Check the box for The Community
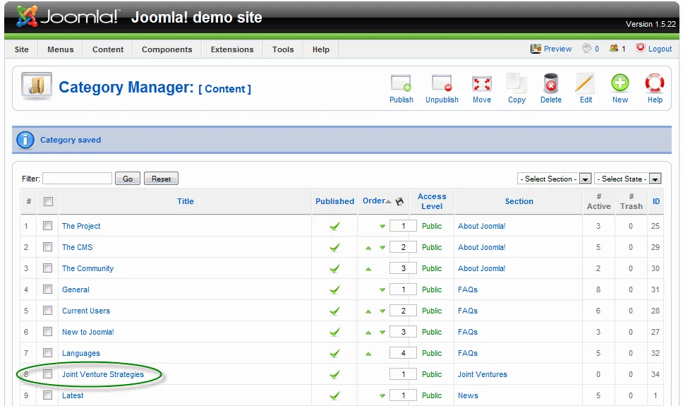The height and width of the screenshot is (406, 683). (x=47, y=268)
